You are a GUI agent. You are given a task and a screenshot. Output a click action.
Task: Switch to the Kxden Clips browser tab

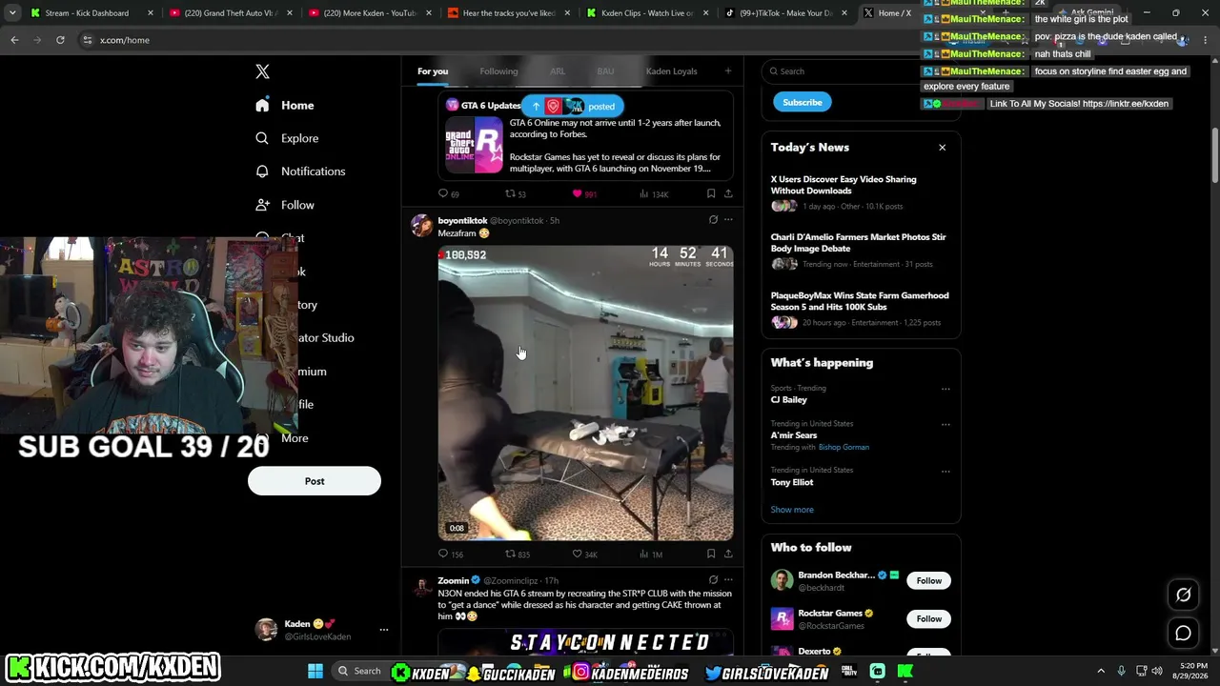pos(647,13)
